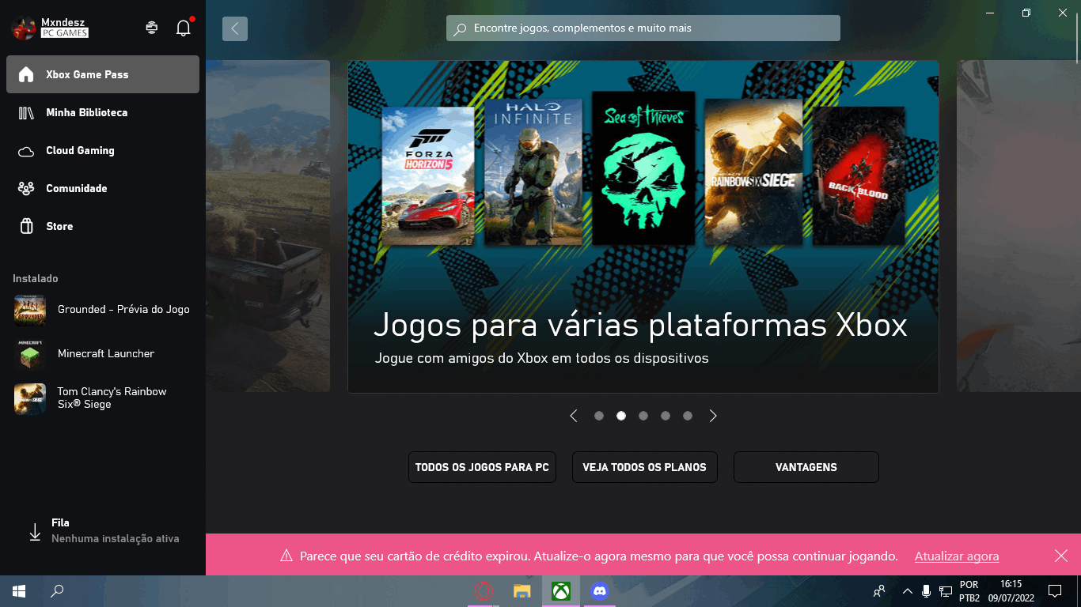This screenshot has height=607, width=1081.
Task: Click the warning triangle icon in banner
Action: [286, 556]
